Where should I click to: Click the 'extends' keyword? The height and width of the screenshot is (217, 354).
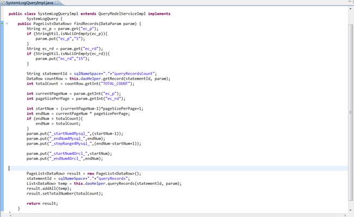click(88, 14)
